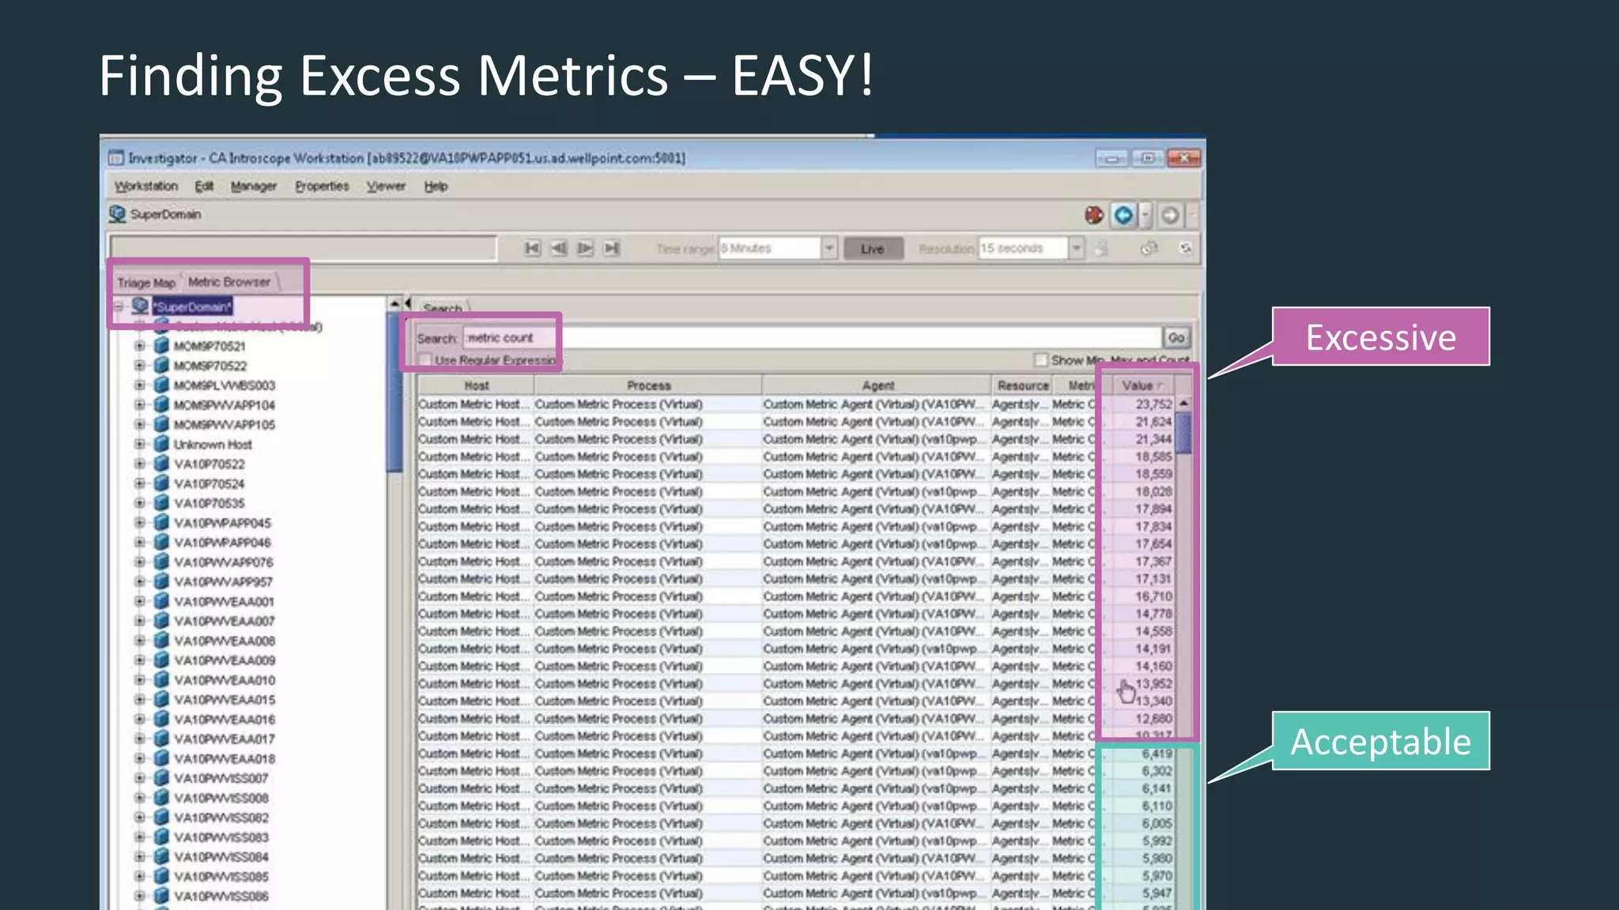The width and height of the screenshot is (1619, 910).
Task: Click the tree pane scroll-up arrow
Action: [x=394, y=303]
